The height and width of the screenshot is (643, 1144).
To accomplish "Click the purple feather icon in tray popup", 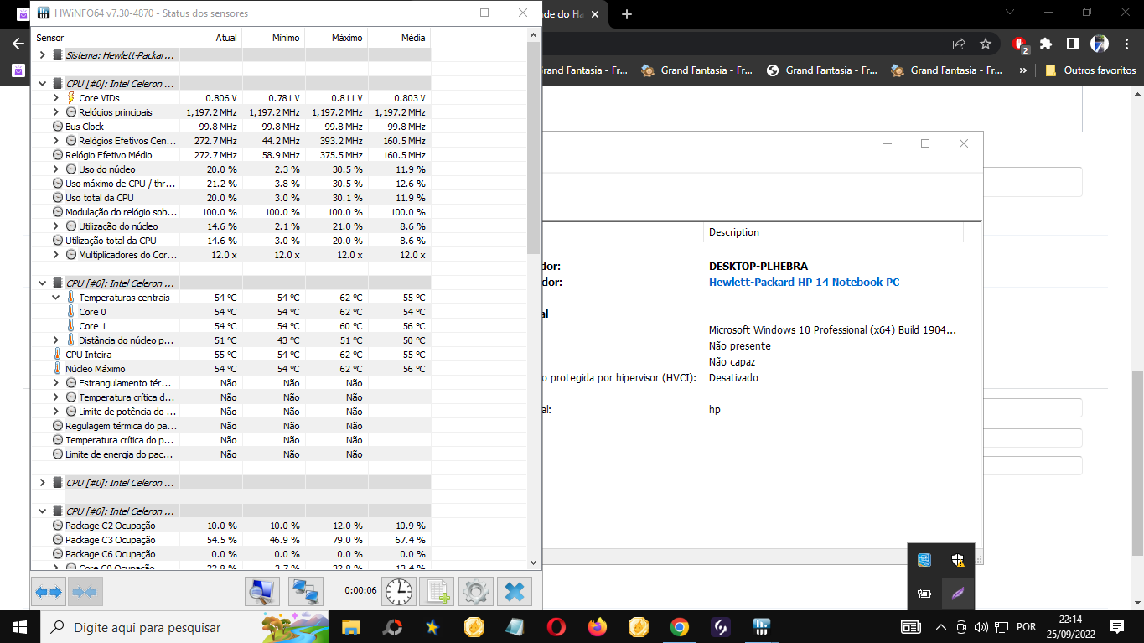I will 957,594.
